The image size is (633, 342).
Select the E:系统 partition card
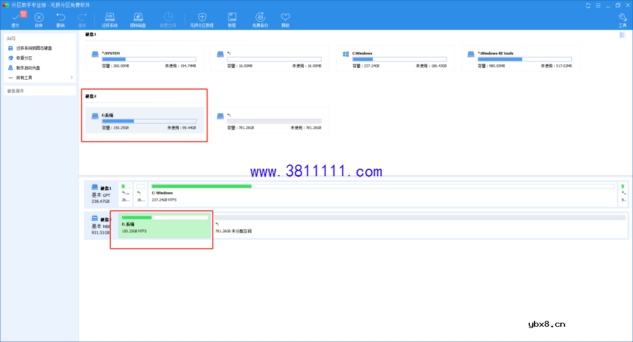pos(145,120)
